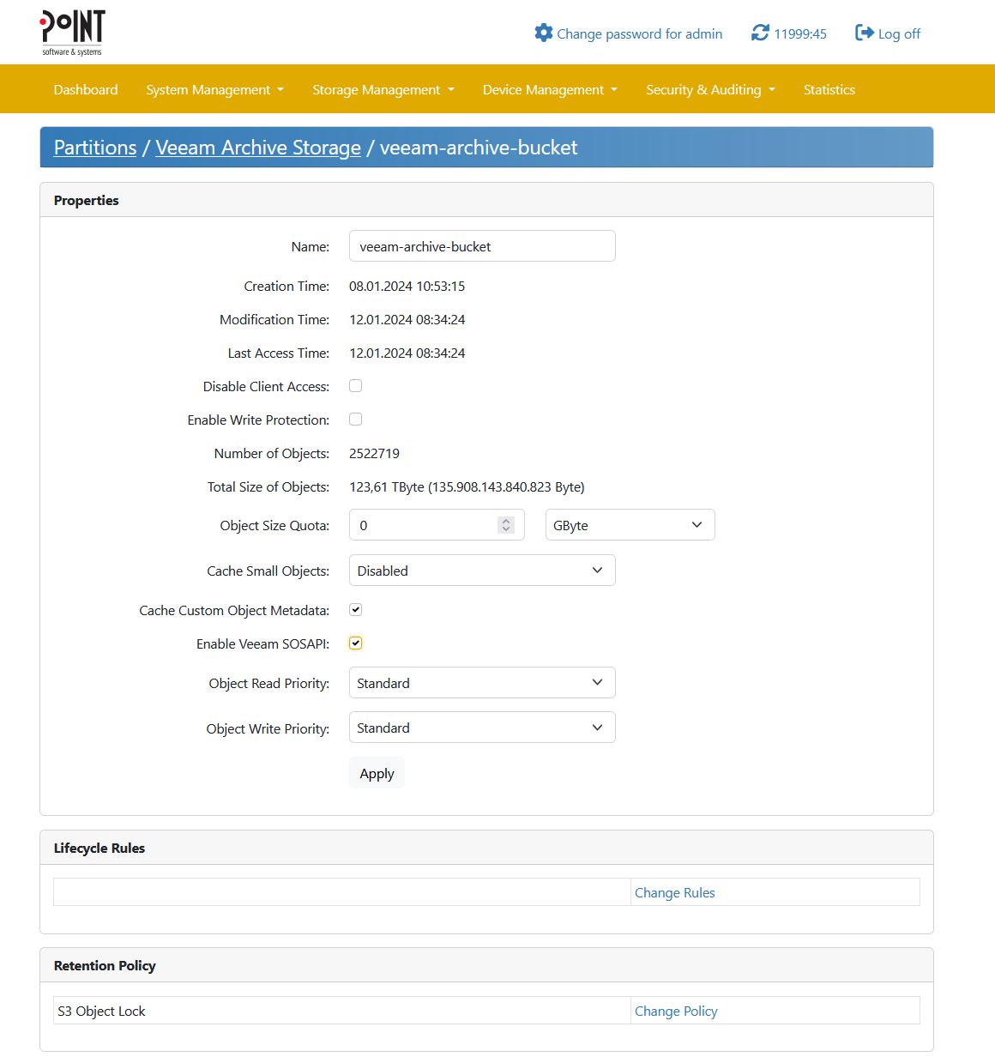Go to Partitions breadcrumb link
The image size is (995, 1063).
pyautogui.click(x=95, y=148)
